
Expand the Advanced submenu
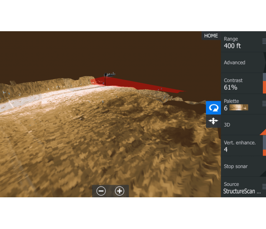pos(243,62)
